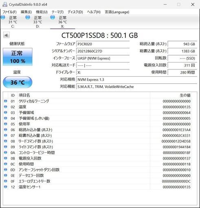Click the total host writes value 1383 GB
The width and height of the screenshot is (200, 208).
182,51
